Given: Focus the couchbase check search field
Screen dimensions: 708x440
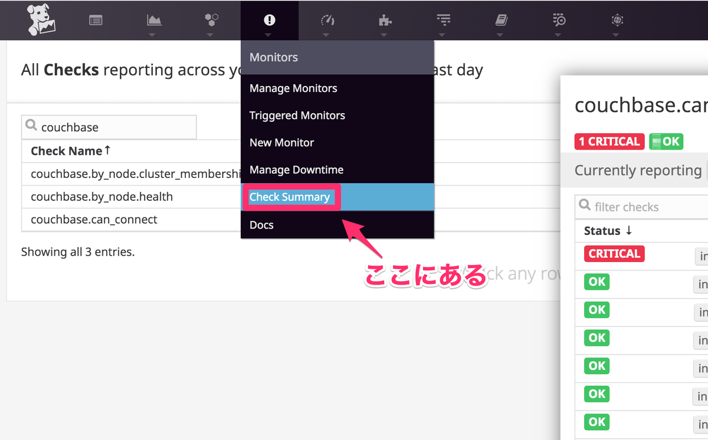Looking at the screenshot, I should pos(109,127).
